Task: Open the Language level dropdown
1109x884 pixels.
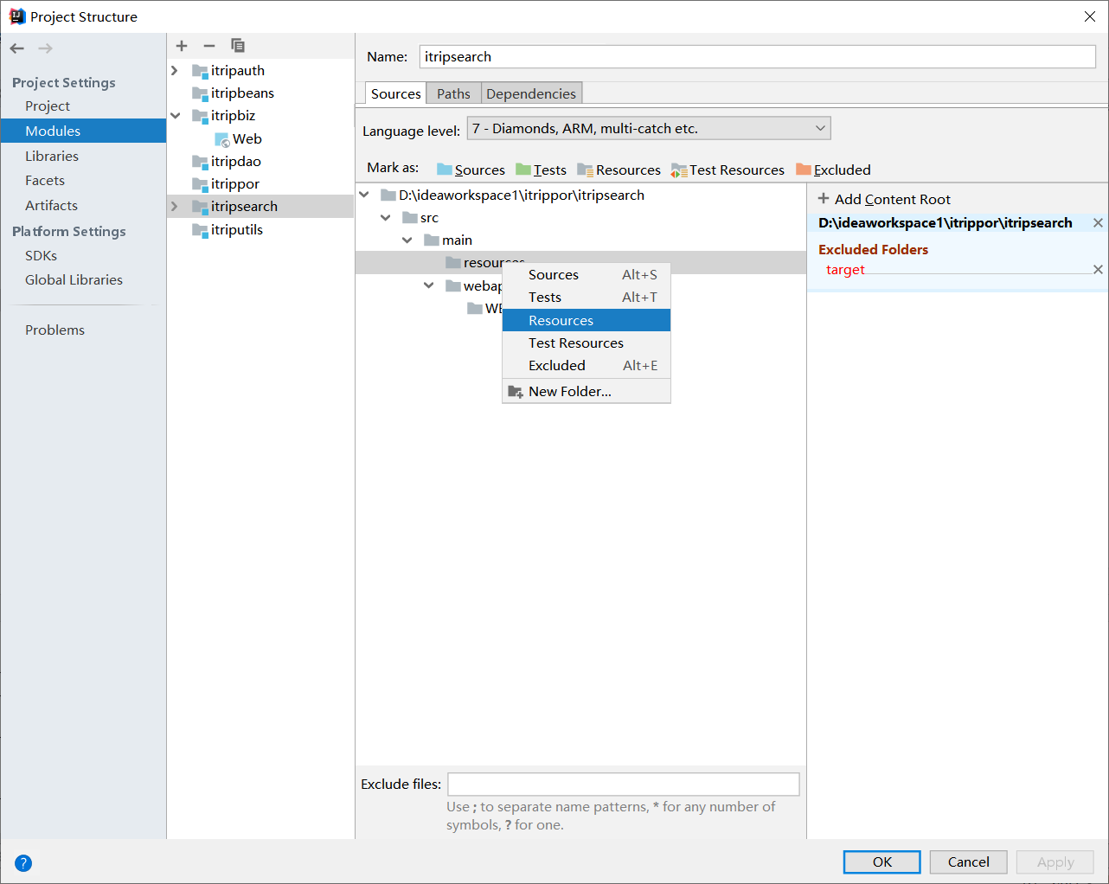Action: click(x=649, y=128)
